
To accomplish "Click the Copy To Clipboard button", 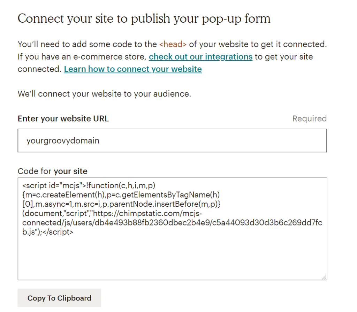I will pos(59,298).
